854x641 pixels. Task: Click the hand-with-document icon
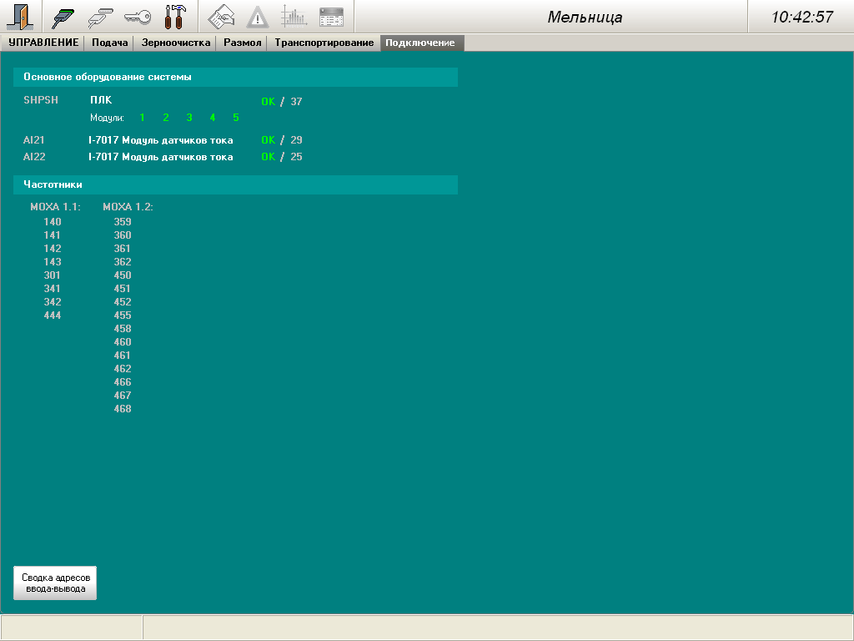coord(221,17)
